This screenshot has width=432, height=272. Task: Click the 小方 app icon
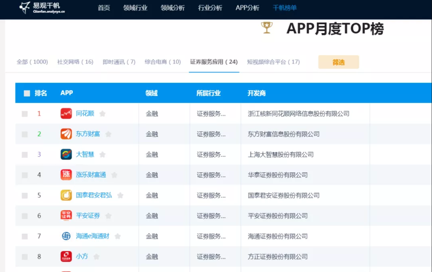[66, 256]
